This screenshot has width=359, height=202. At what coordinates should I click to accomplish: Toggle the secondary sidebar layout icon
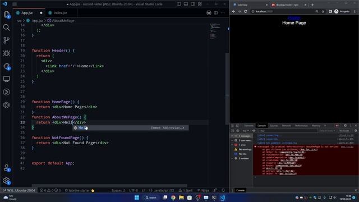point(193,4)
